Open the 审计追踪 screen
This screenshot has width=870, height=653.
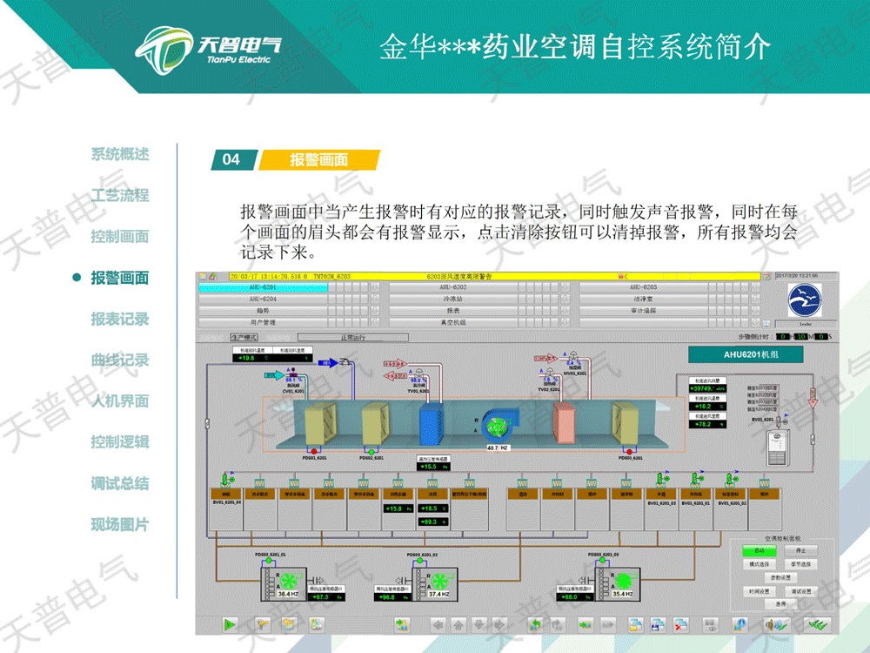coord(644,311)
